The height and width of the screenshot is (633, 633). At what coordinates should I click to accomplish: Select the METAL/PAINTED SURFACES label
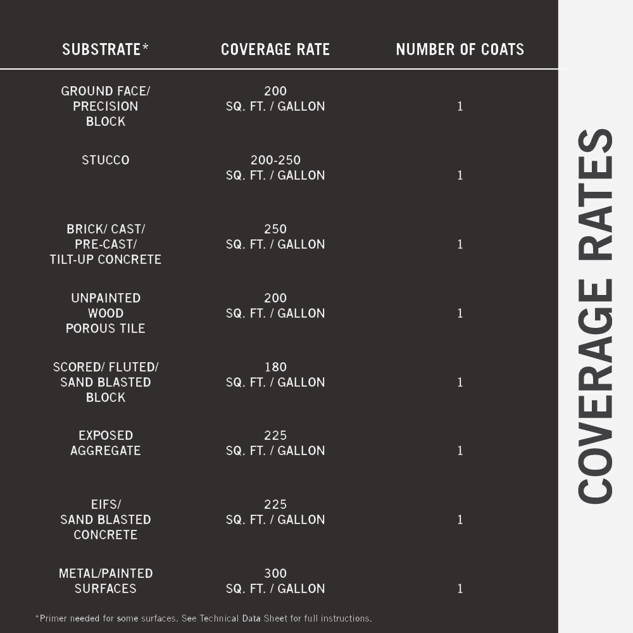pyautogui.click(x=105, y=581)
